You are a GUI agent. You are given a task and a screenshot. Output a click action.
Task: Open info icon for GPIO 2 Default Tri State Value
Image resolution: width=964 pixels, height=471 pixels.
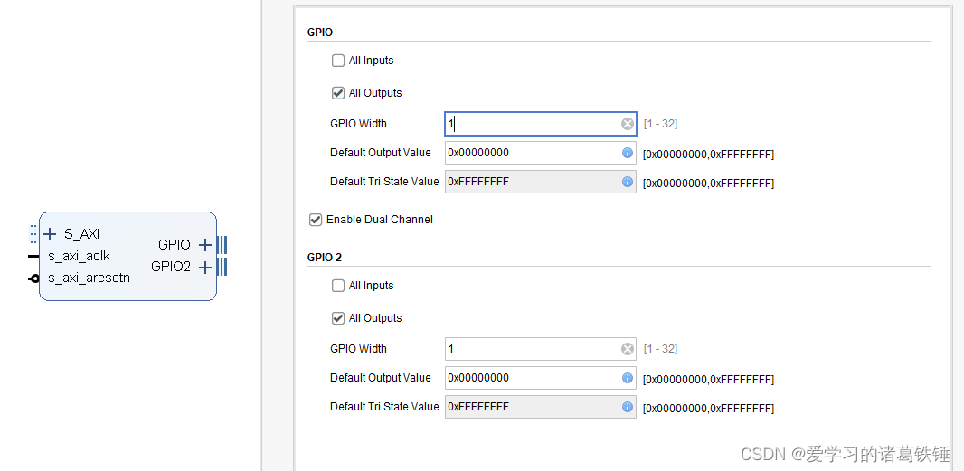627,407
